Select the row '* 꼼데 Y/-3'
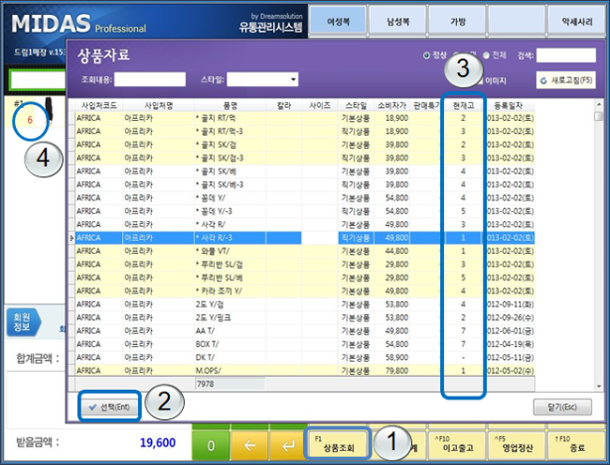The height and width of the screenshot is (465, 610). pyautogui.click(x=305, y=211)
